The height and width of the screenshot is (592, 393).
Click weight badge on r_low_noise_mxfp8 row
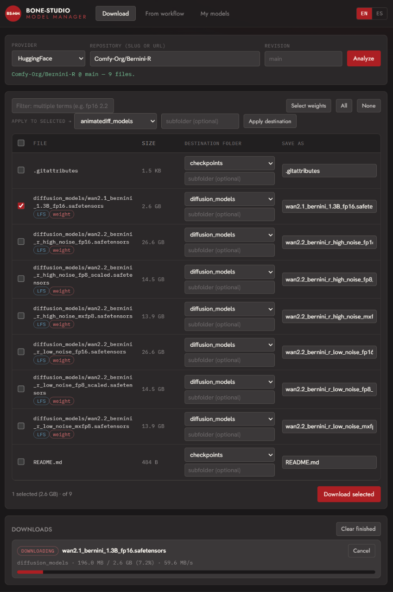(62, 434)
